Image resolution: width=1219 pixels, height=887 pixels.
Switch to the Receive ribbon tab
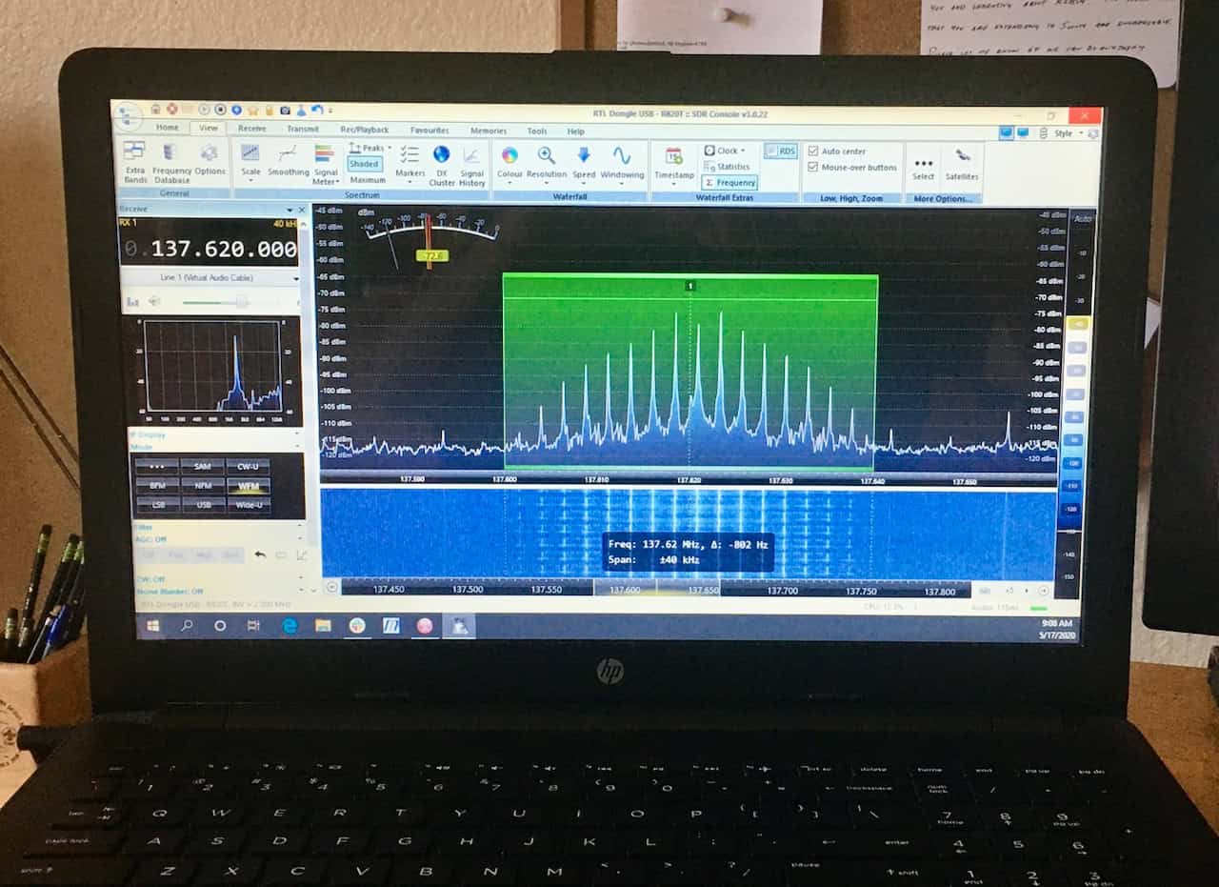252,129
